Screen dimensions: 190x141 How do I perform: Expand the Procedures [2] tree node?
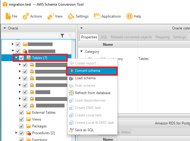[16, 133]
